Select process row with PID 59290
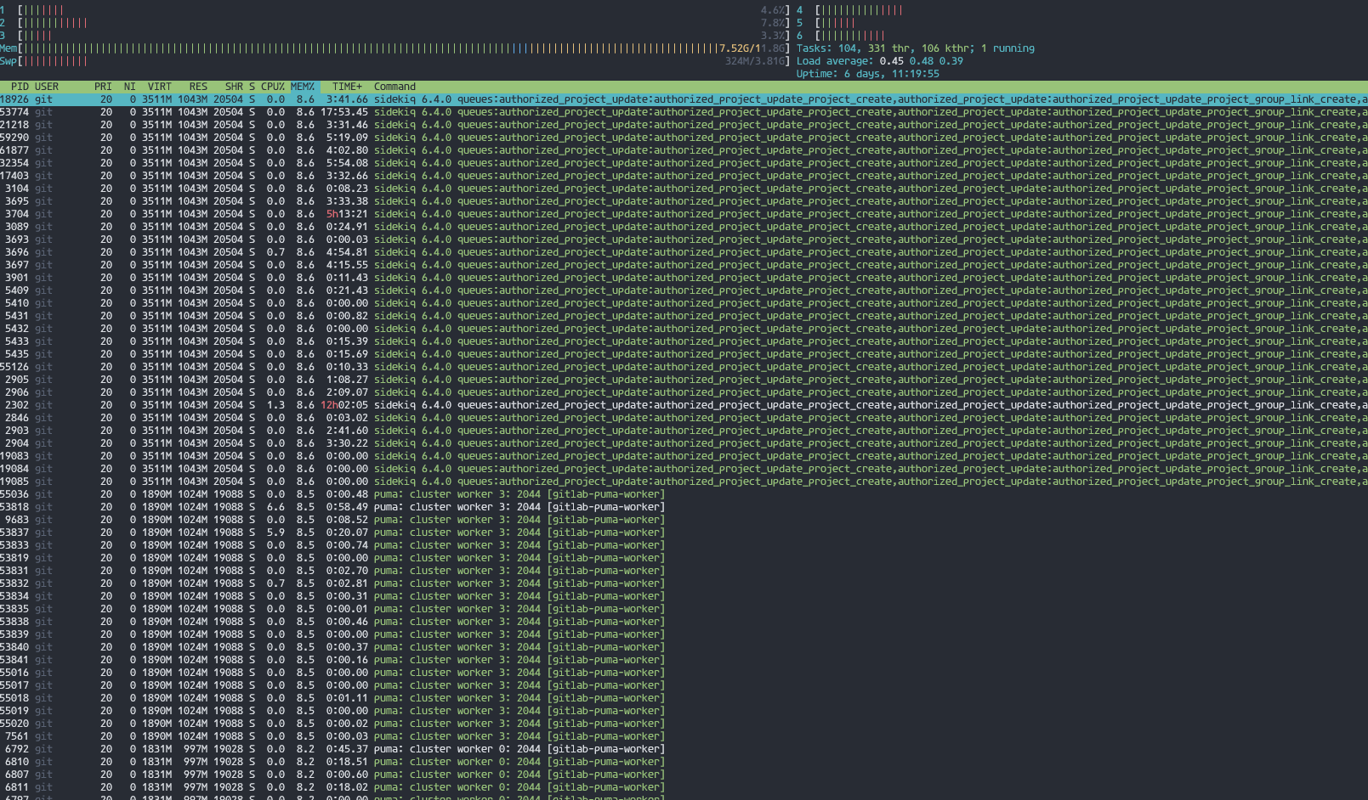Image resolution: width=1368 pixels, height=800 pixels. click(684, 138)
